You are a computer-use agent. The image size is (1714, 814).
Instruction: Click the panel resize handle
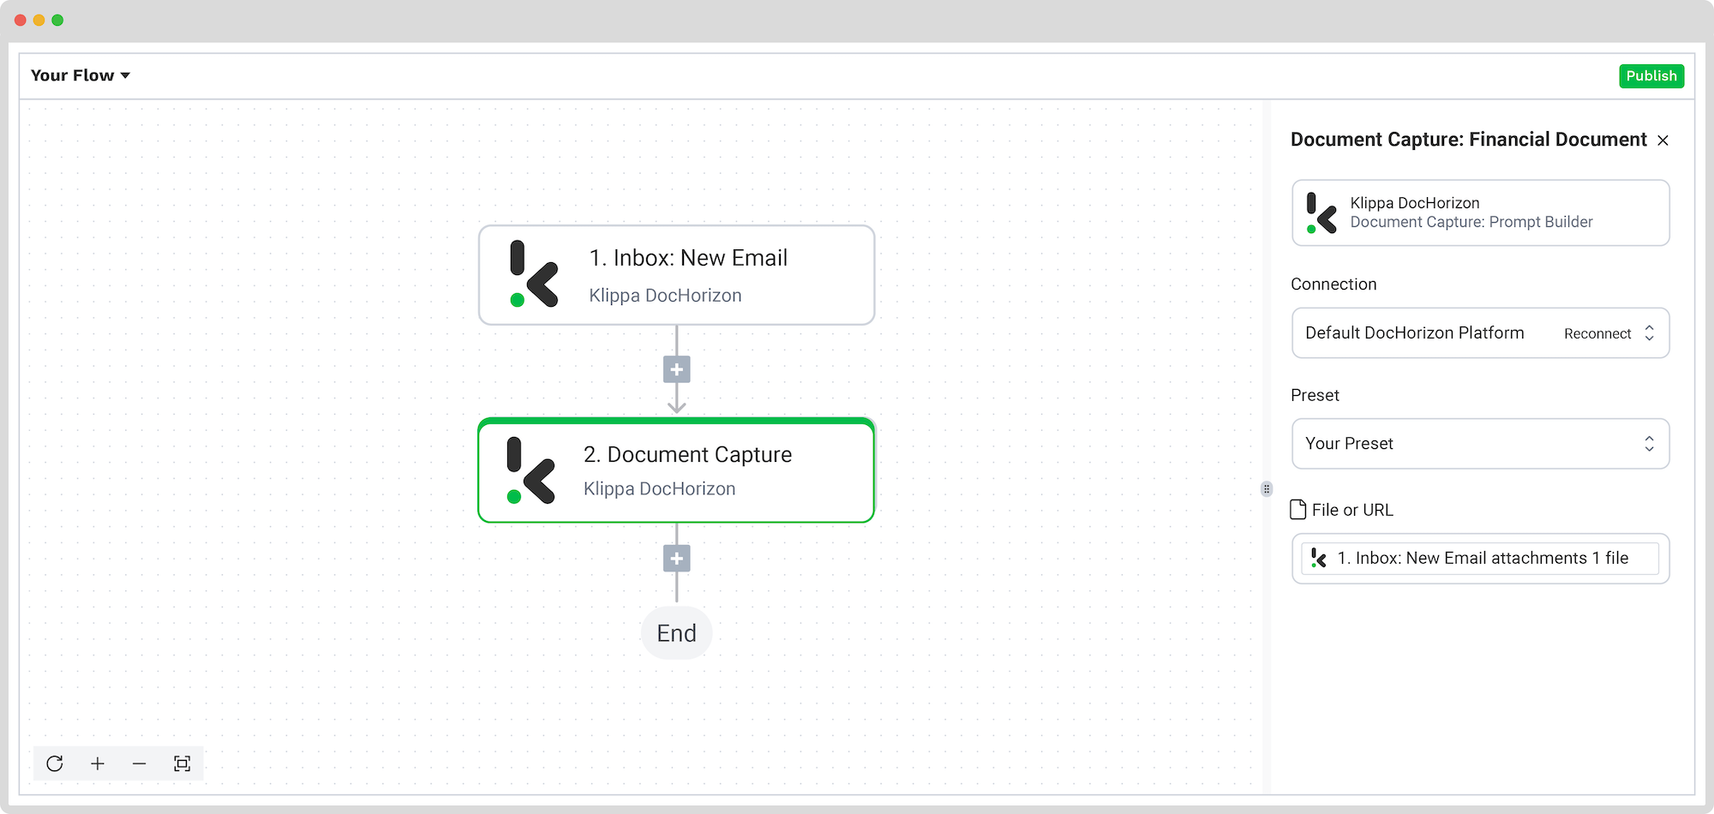pyautogui.click(x=1267, y=489)
